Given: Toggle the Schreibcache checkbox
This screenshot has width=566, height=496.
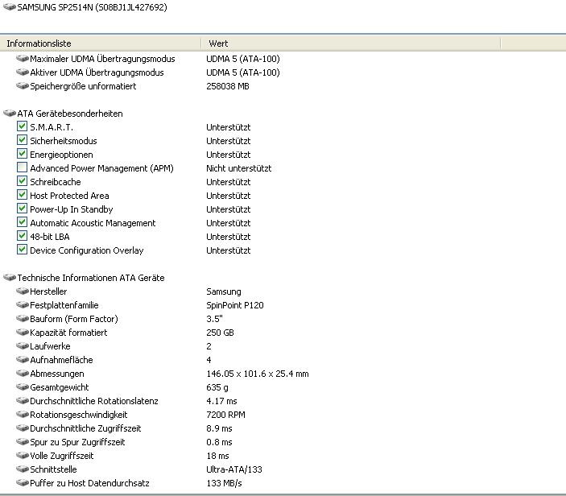Looking at the screenshot, I should click(x=22, y=181).
